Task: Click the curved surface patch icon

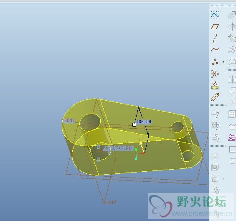Action: click(x=232, y=62)
